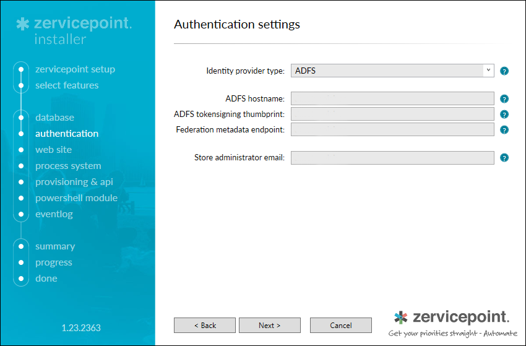This screenshot has height=346, width=526.
Task: Select the provisioning & api step
Action: (74, 182)
